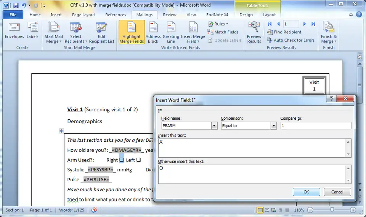Open the Comparison dropdown list
Viewport: 366px width, 217px height.
pyautogui.click(x=274, y=126)
